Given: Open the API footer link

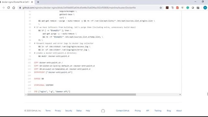Looking at the screenshot, I should 148,110.
